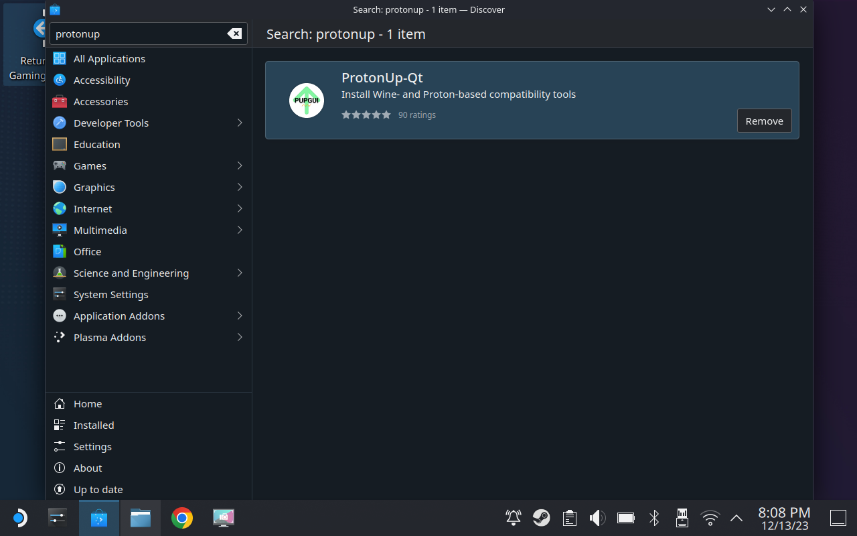Screen dimensions: 857x536
Task: Click the 8:08 PM clock
Action: [x=784, y=513]
